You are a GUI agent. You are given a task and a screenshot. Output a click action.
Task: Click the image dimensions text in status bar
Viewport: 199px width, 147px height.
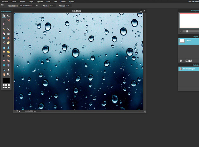pos(31,111)
